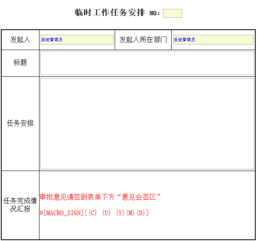Focus the large 任务安排 text area
Viewport: 257px width, 241px height.
147,123
